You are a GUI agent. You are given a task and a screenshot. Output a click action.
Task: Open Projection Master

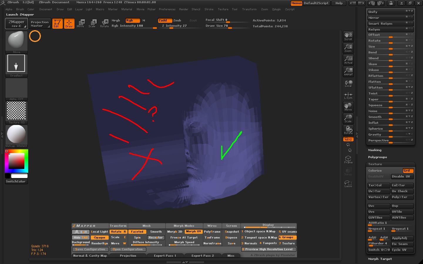[40, 23]
